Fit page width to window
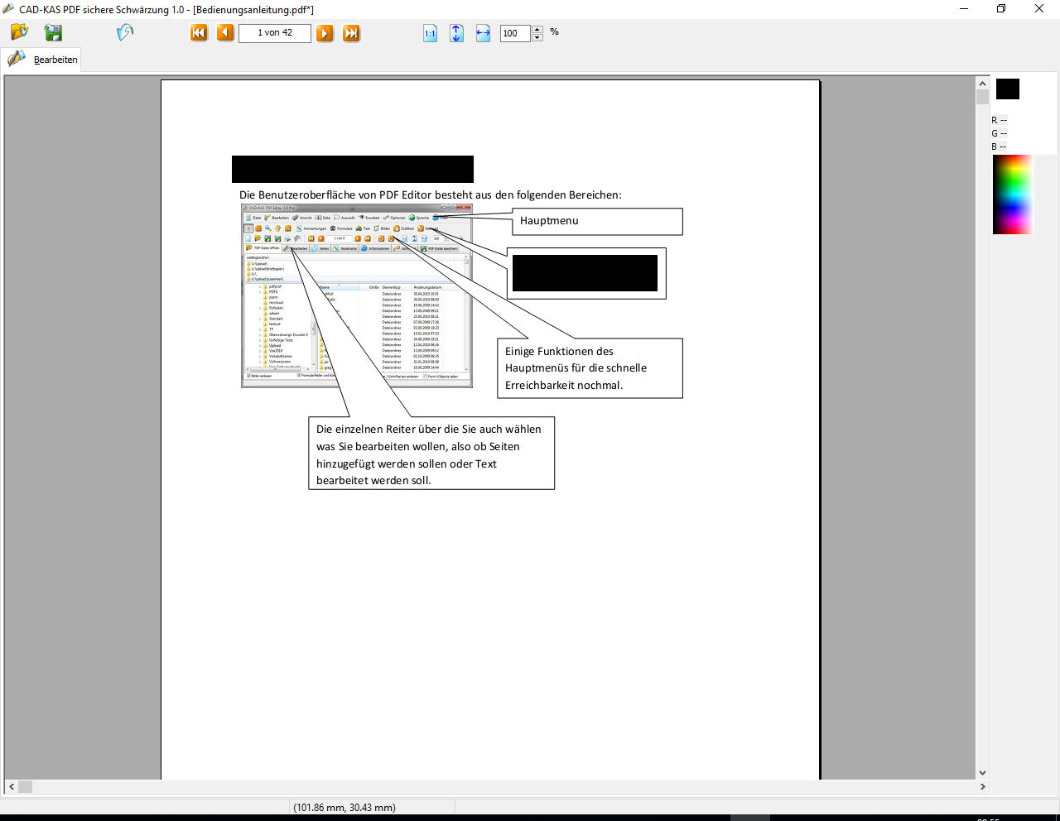Screen dimensions: 1060x821 [x=483, y=33]
